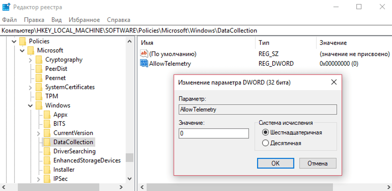Viewport: 392px width, 191px height.
Task: Select the Шестнадцатеричная radio button
Action: [x=266, y=132]
